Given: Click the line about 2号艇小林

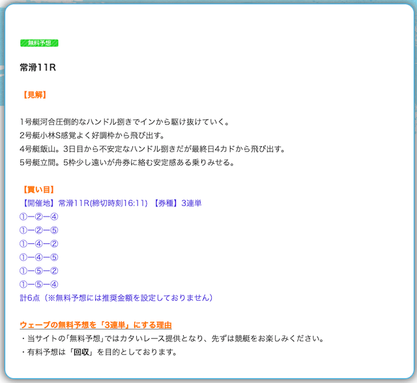Looking at the screenshot, I should pos(92,135).
